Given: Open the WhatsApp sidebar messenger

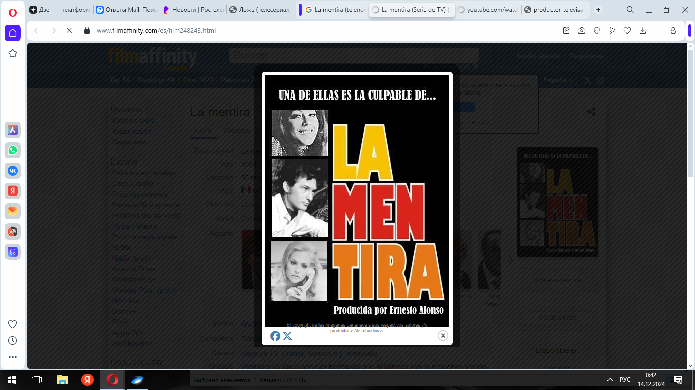Looking at the screenshot, I should click(x=13, y=150).
